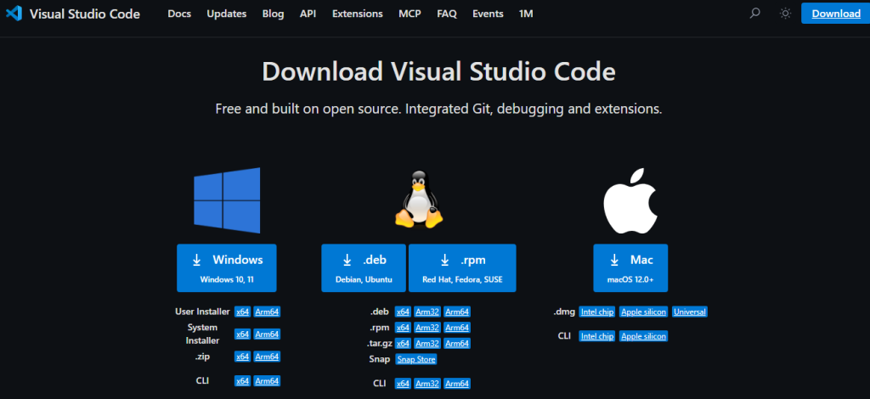This screenshot has width=870, height=399.
Task: Download the .deb Debian, Ubuntu package
Action: (364, 268)
